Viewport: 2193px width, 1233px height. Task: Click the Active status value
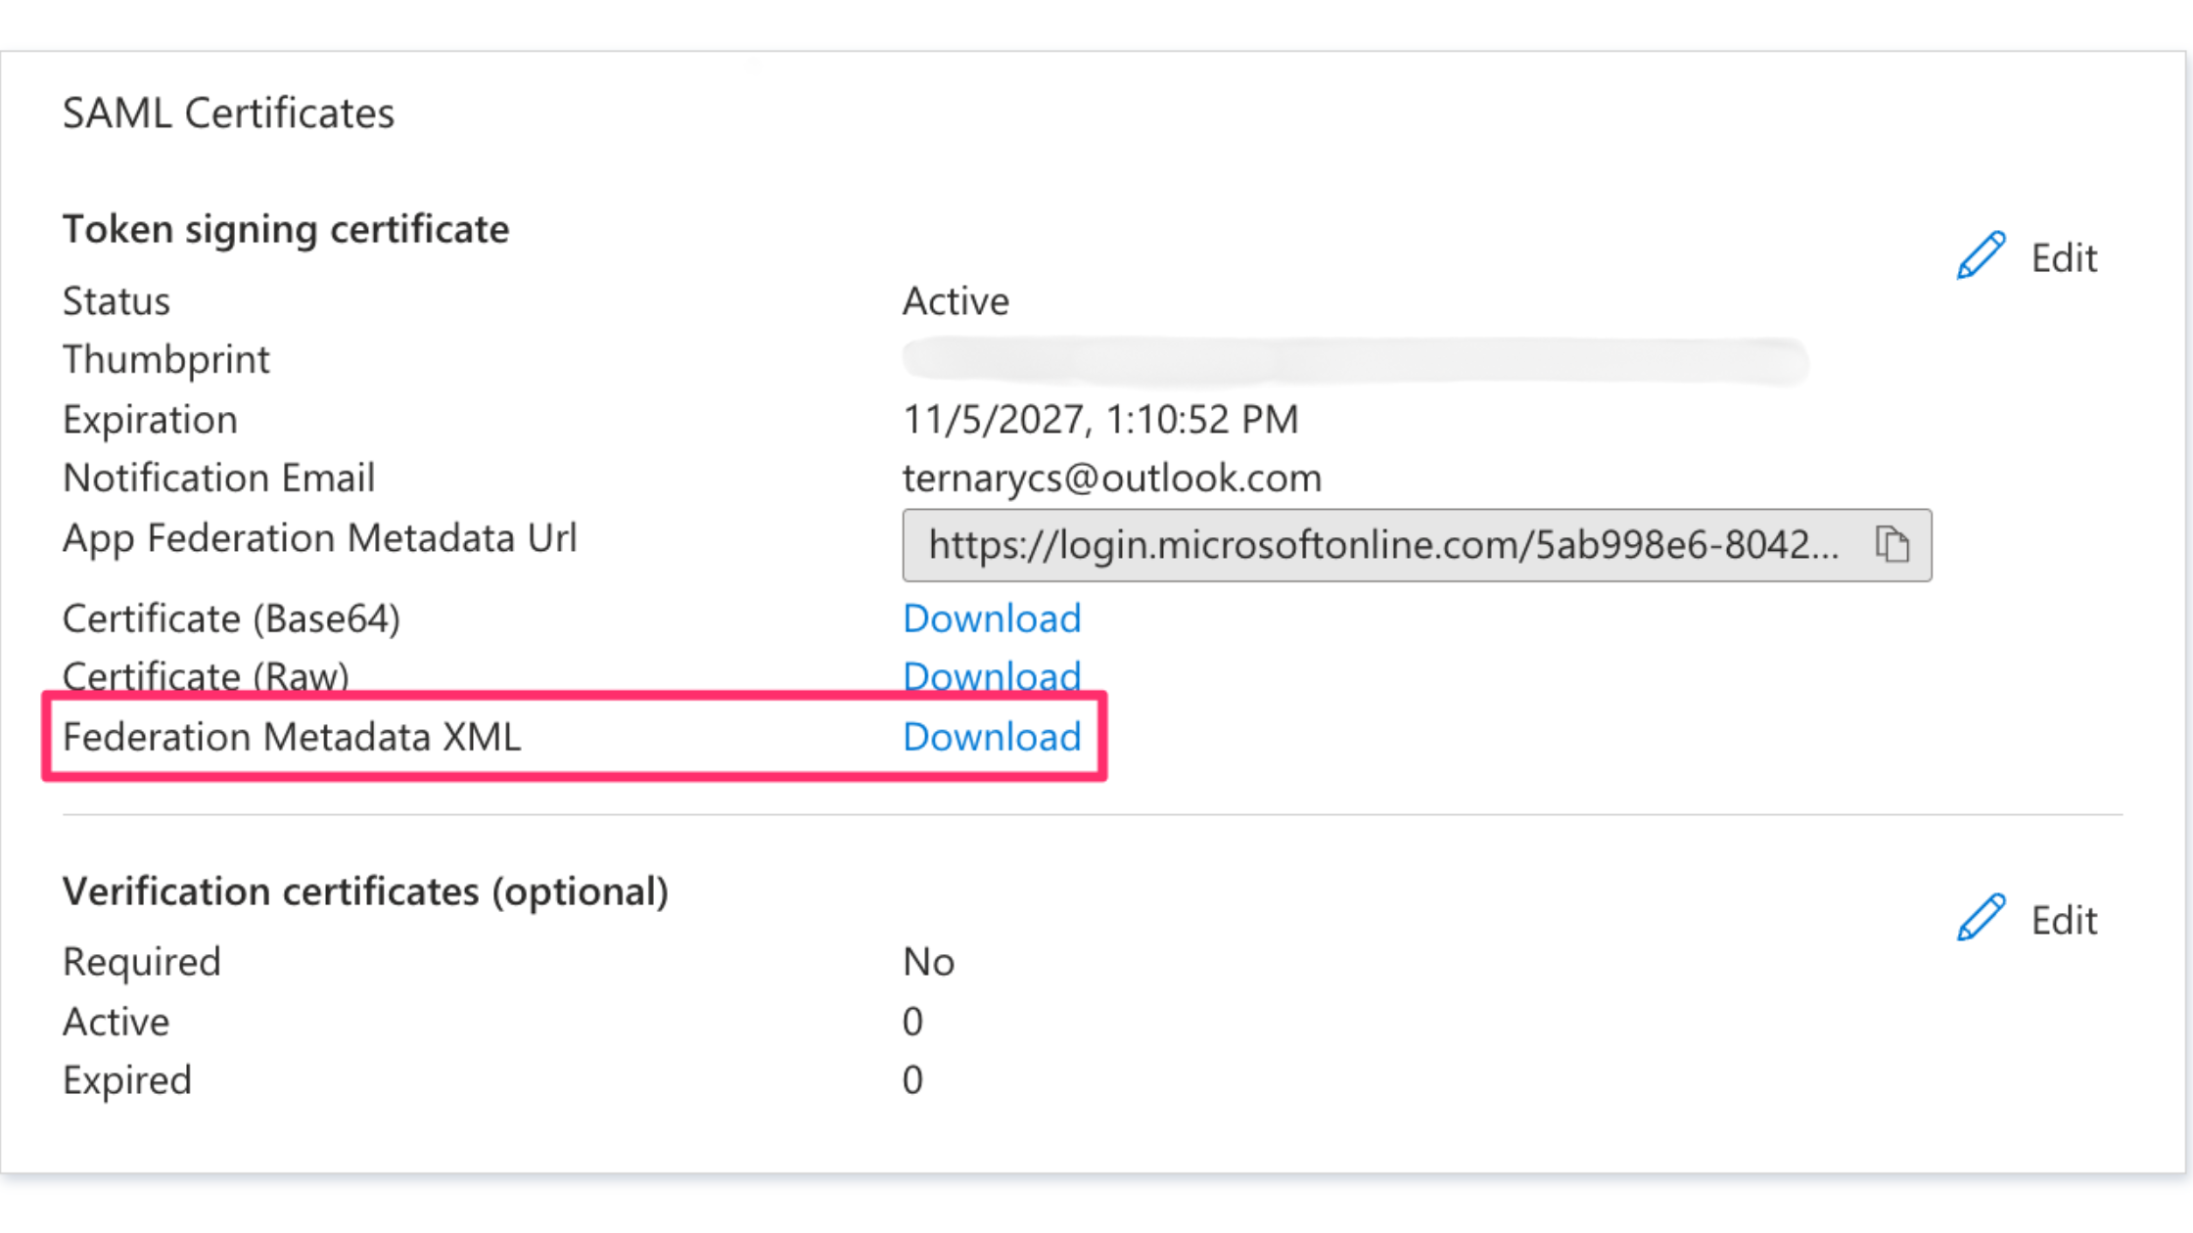point(955,301)
